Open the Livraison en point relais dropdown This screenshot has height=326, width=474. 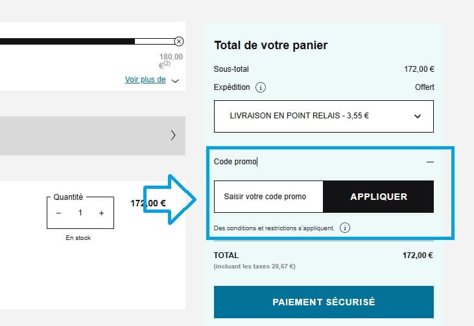(x=323, y=116)
